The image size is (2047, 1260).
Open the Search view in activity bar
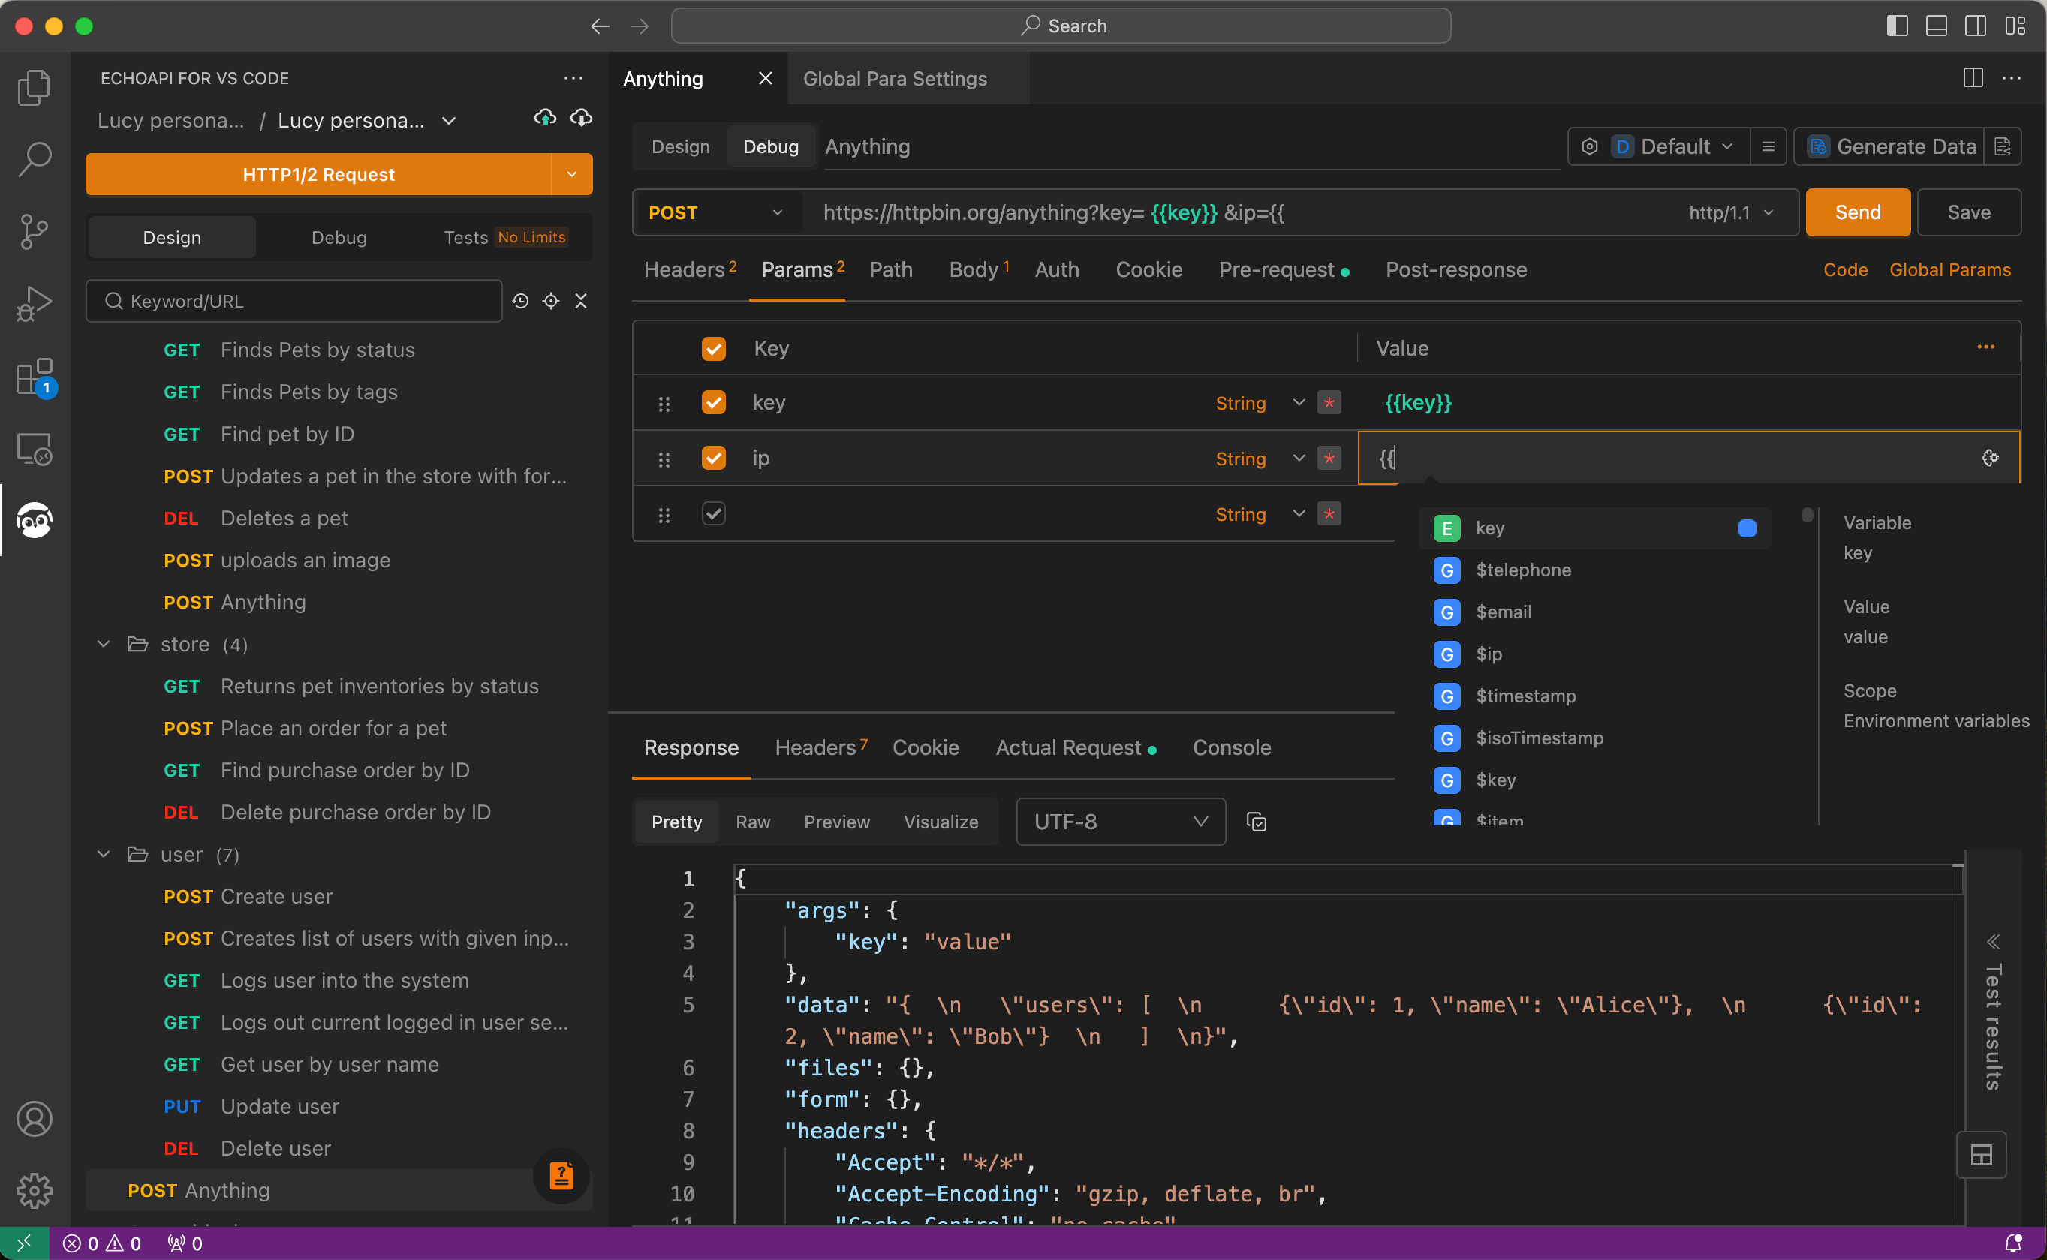click(x=35, y=158)
